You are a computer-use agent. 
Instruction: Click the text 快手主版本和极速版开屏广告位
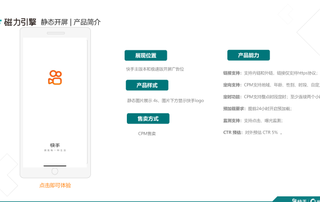point(155,69)
